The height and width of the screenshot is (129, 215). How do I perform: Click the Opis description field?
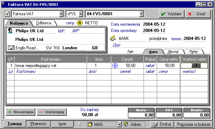point(158,45)
